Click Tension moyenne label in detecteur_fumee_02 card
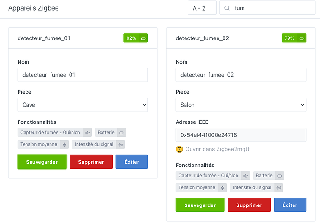320x224 pixels. [x=197, y=187]
